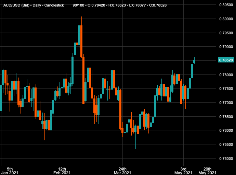236x175 pixels.
Task: Click the chart title AUD/USD (Bid) - Daily - Candlestick
Action: click(x=34, y=5)
